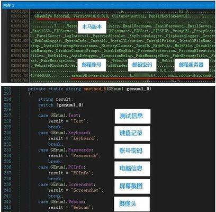Click memory address 02051280
216x212 pixels.
(20, 16)
